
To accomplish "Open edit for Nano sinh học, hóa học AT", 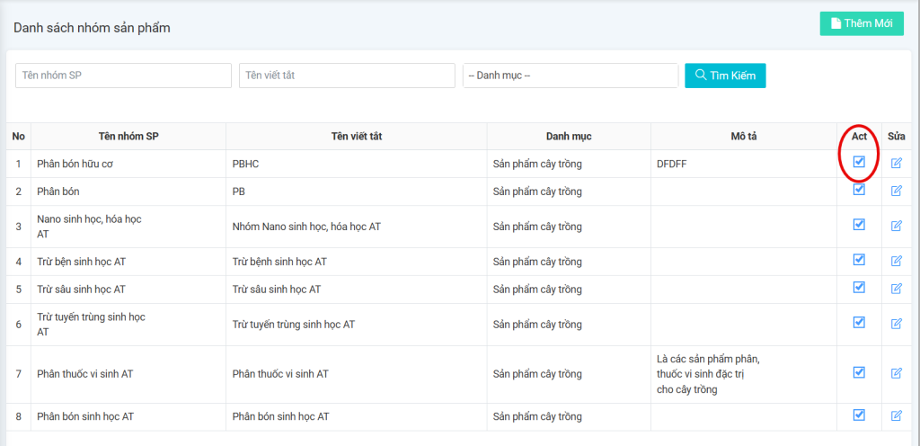I will (x=896, y=226).
